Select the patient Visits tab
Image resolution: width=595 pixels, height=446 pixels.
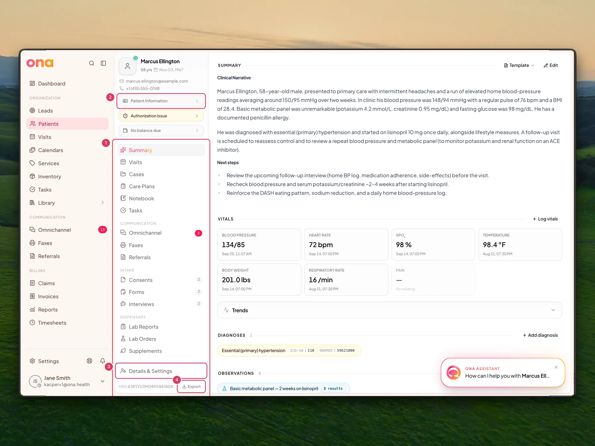(x=161, y=162)
